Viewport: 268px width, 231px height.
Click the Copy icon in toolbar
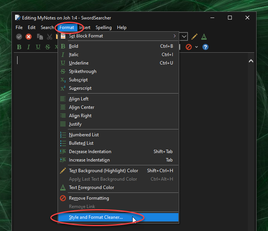point(40,37)
